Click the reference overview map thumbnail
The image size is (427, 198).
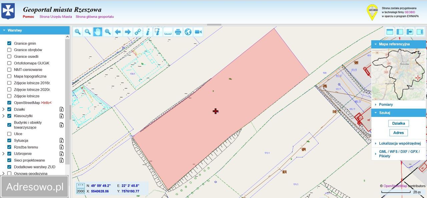click(398, 74)
